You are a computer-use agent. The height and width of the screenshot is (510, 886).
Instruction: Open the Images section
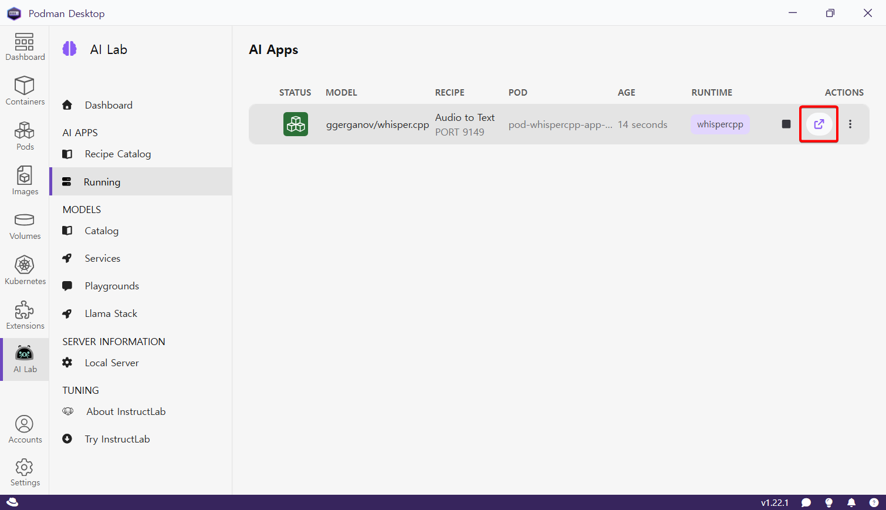coord(25,180)
